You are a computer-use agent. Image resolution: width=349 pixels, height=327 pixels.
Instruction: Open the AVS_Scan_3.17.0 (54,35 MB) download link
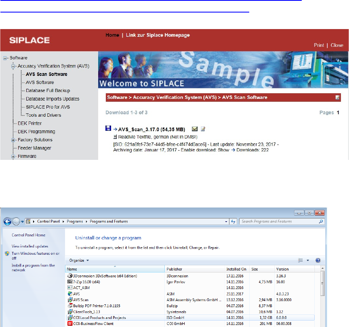point(151,130)
